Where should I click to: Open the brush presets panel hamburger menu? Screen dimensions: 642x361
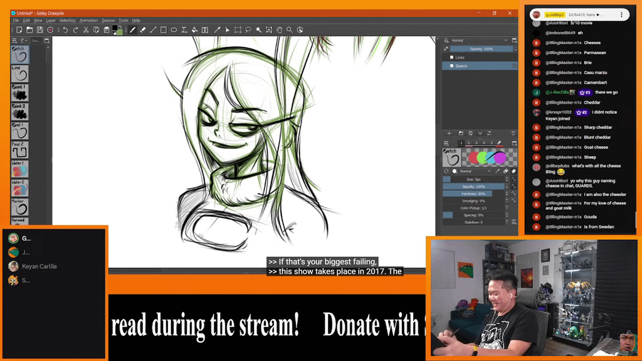point(14,41)
